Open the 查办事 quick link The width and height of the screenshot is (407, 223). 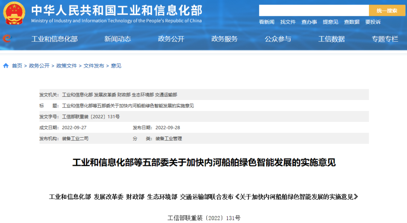[309, 22]
